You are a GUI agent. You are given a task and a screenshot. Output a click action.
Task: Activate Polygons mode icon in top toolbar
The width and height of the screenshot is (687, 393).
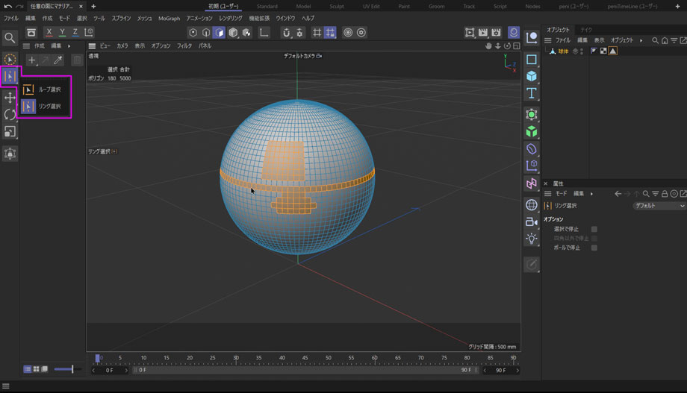tap(219, 33)
